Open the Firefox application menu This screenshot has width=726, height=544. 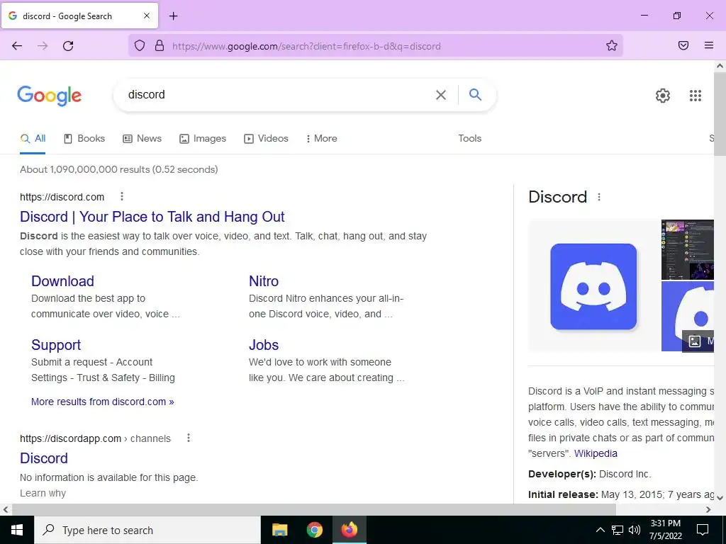708,45
